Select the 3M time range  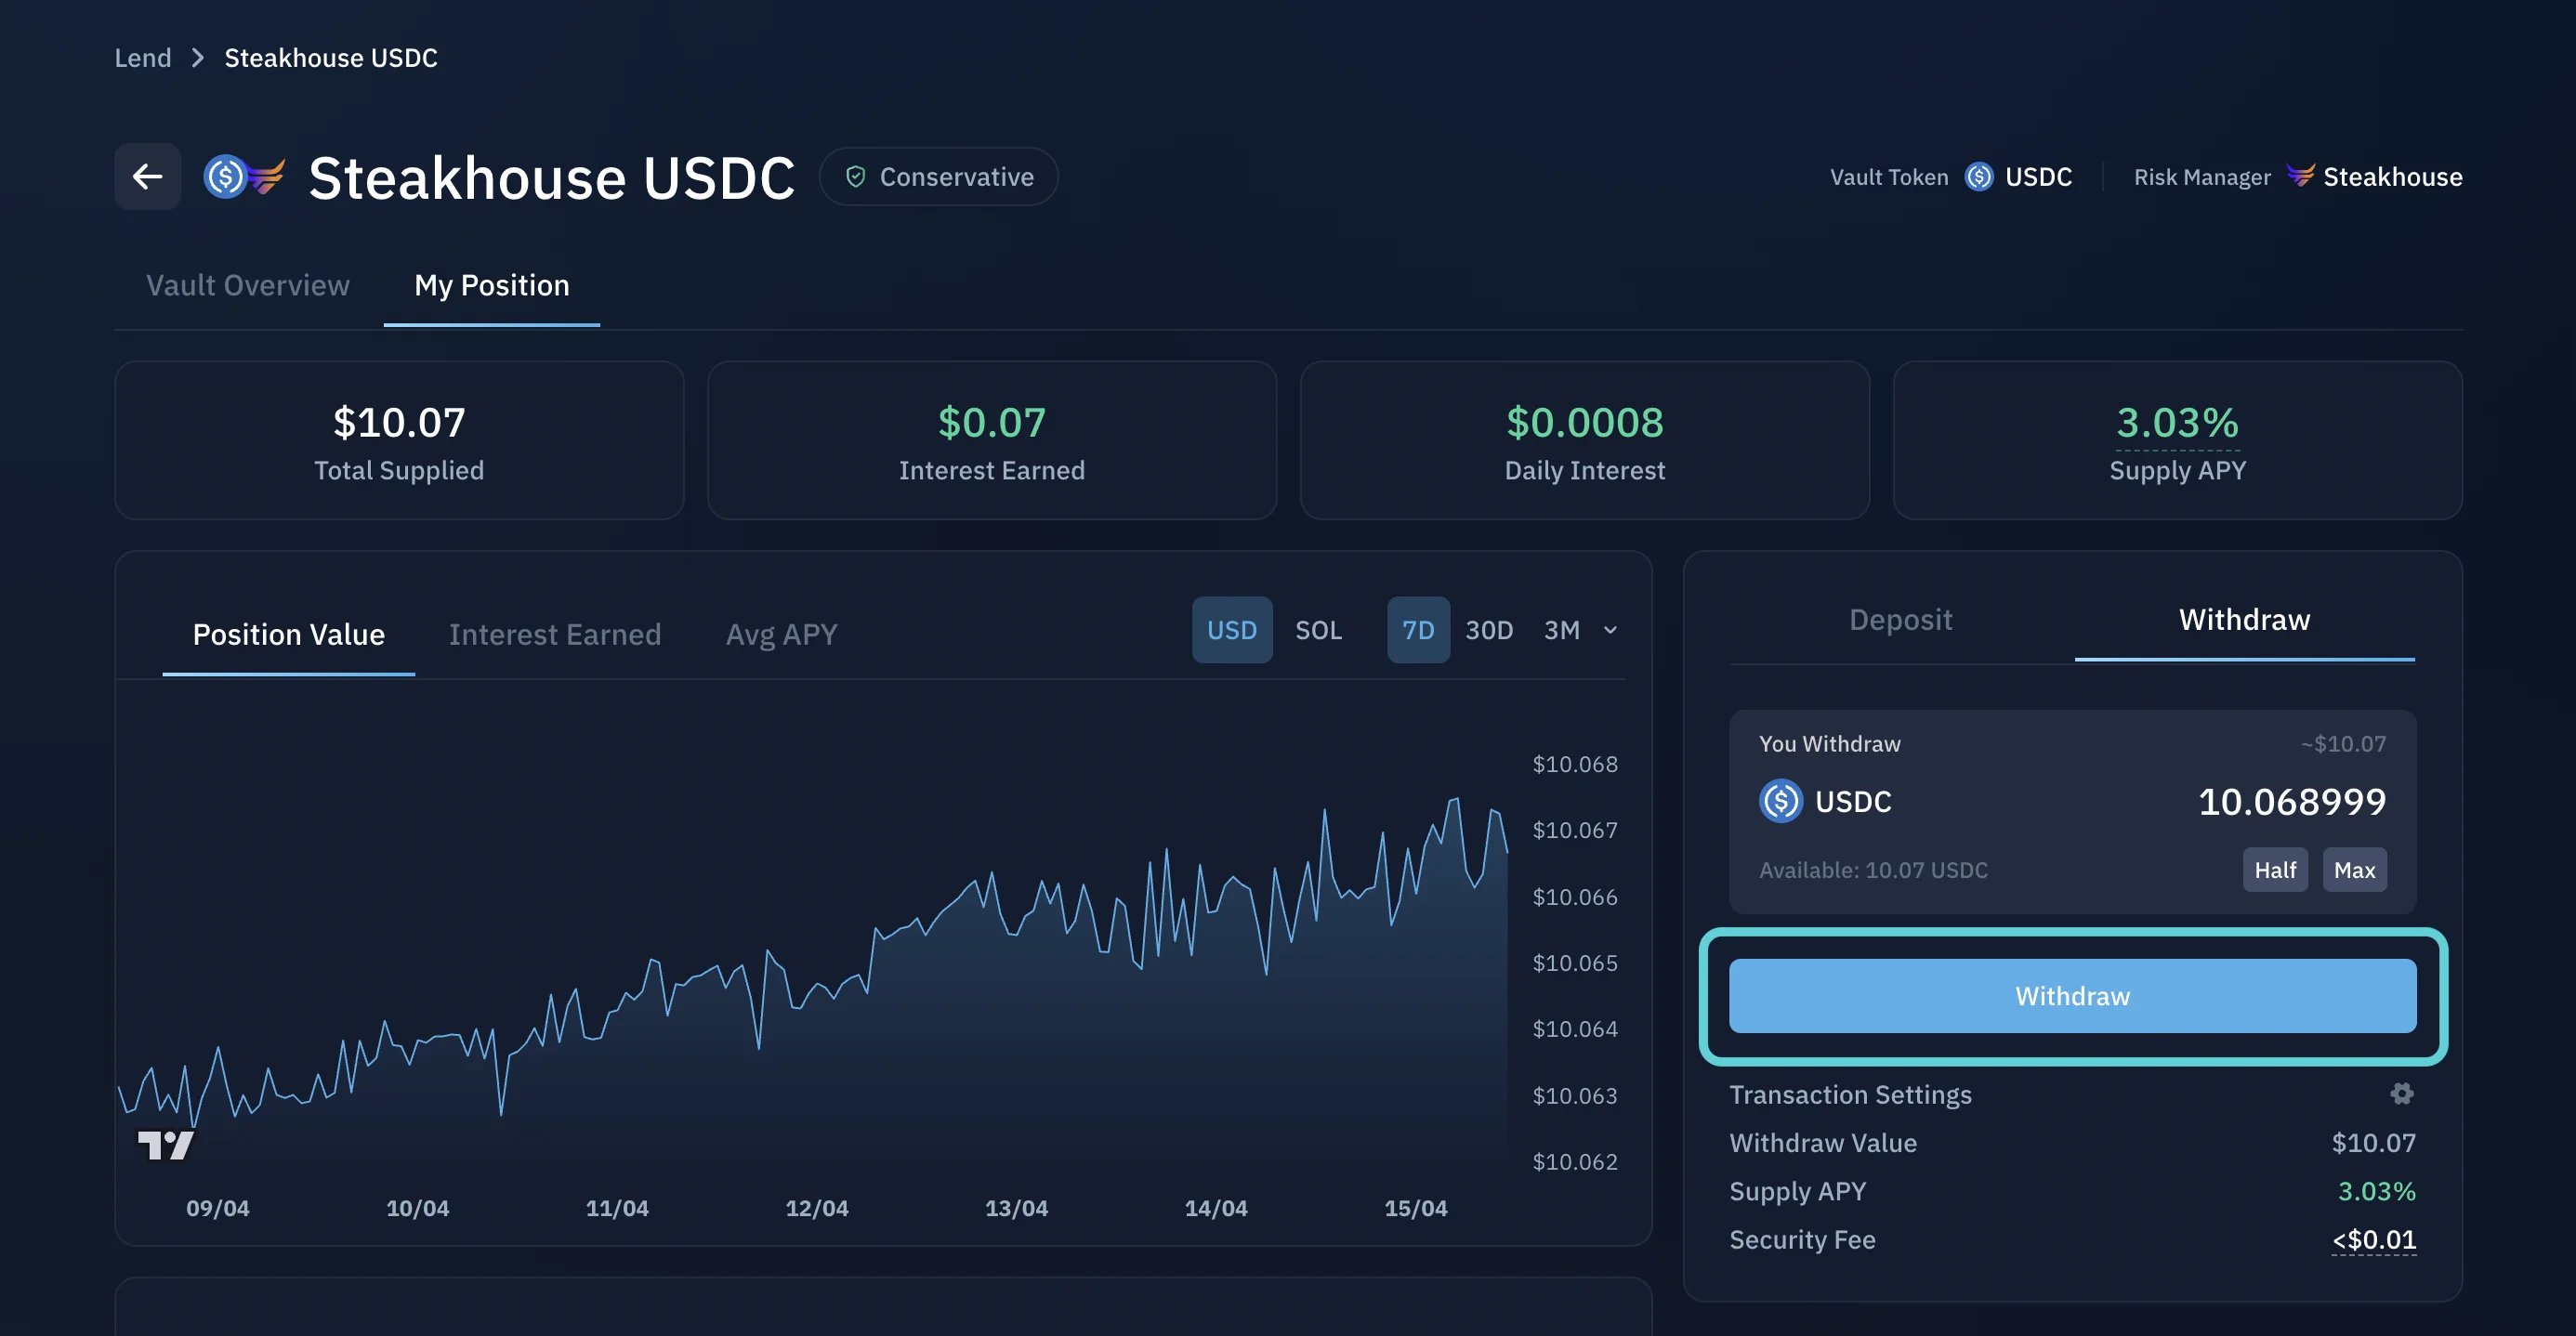pyautogui.click(x=1561, y=630)
